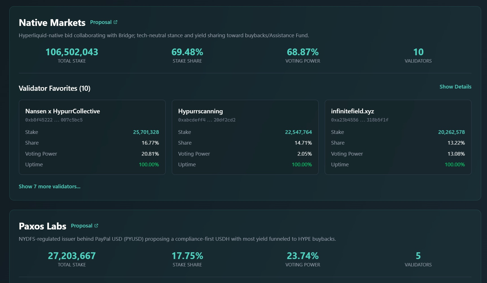487x283 pixels.
Task: Expand Show 7 more validators
Action: click(49, 187)
